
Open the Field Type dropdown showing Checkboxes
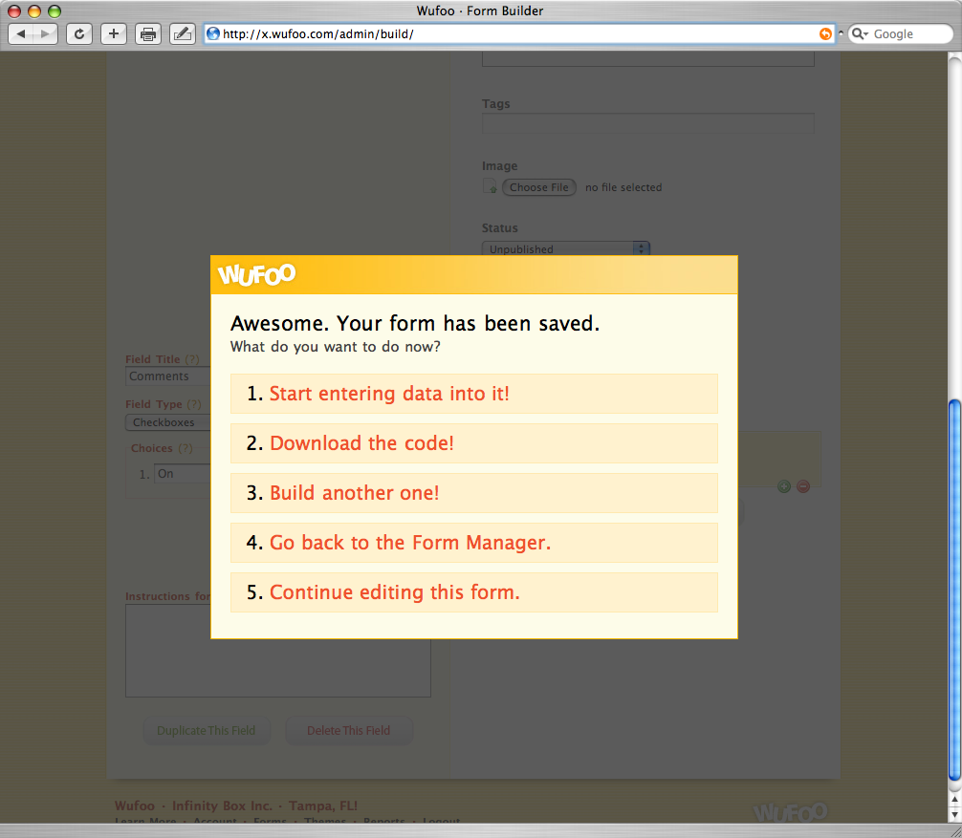tap(168, 422)
